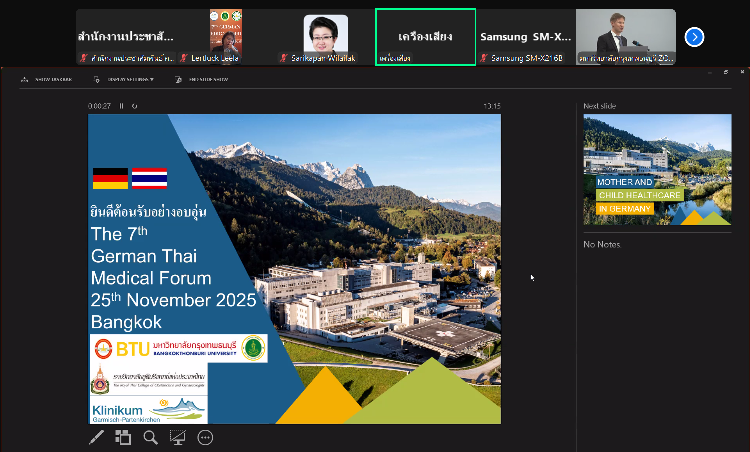750x452 pixels.
Task: Click Show Taskbar in presenter view
Action: pyautogui.click(x=47, y=80)
